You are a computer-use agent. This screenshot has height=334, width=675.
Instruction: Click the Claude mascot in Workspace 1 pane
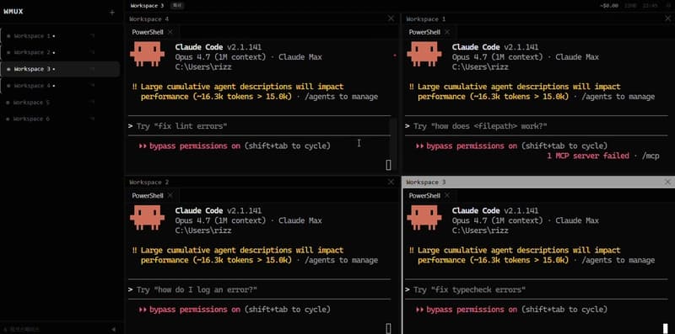click(x=424, y=54)
